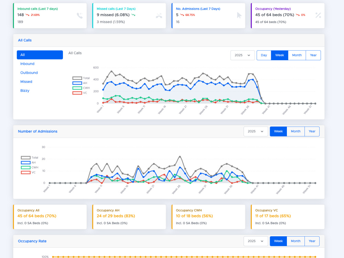Click the Occupancy Rate heading
The height and width of the screenshot is (258, 344).
32,241
